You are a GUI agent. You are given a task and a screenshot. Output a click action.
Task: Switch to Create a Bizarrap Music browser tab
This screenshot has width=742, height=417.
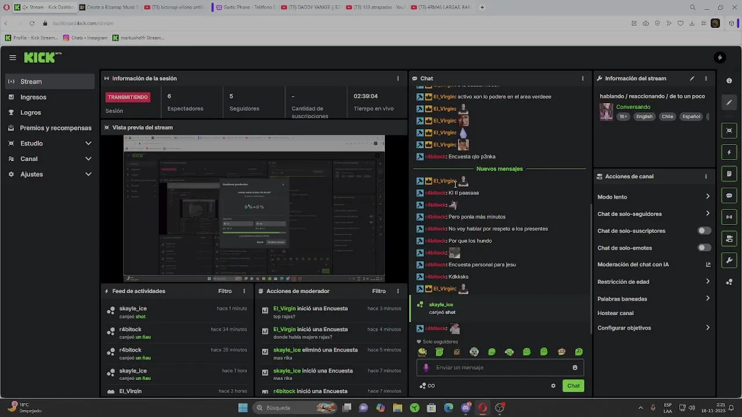pyautogui.click(x=109, y=8)
